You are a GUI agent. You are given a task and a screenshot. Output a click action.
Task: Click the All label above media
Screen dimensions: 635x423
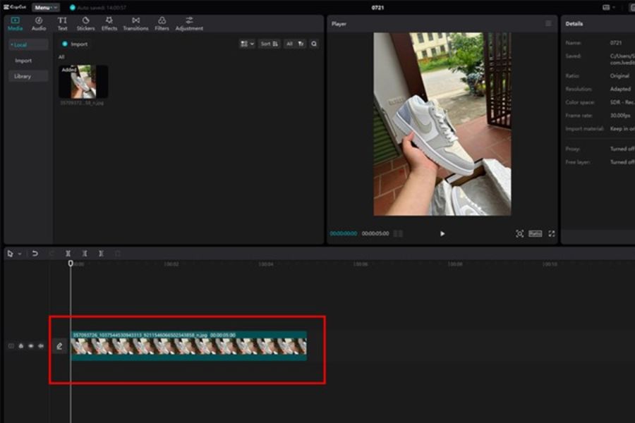pyautogui.click(x=61, y=57)
